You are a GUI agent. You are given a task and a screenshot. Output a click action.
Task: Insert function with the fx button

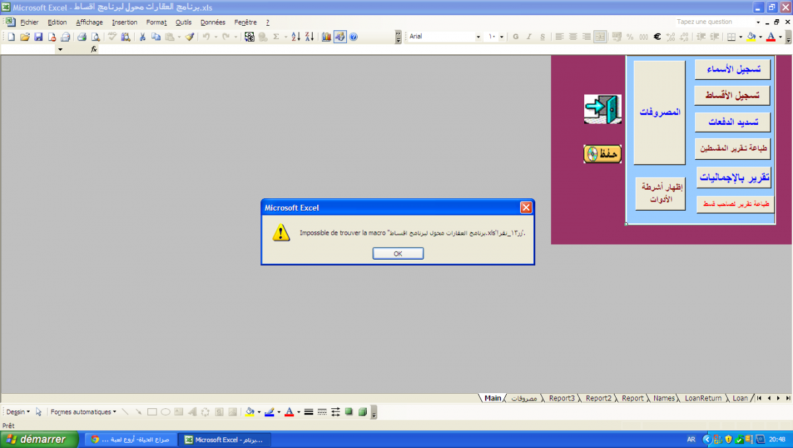click(94, 49)
